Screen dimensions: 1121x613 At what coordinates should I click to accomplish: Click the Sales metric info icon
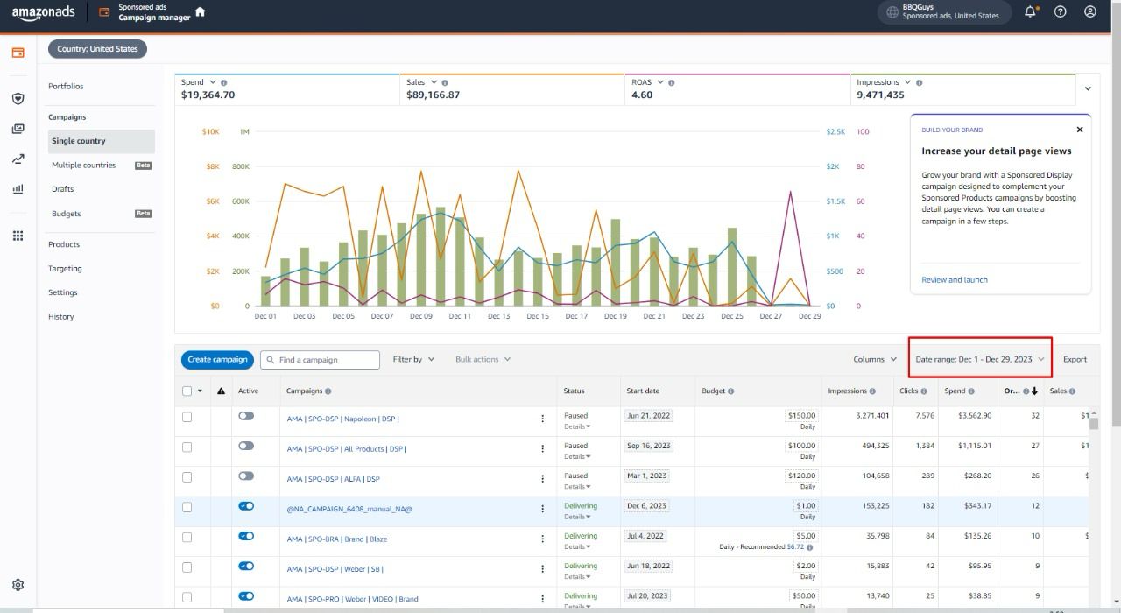pyautogui.click(x=446, y=82)
